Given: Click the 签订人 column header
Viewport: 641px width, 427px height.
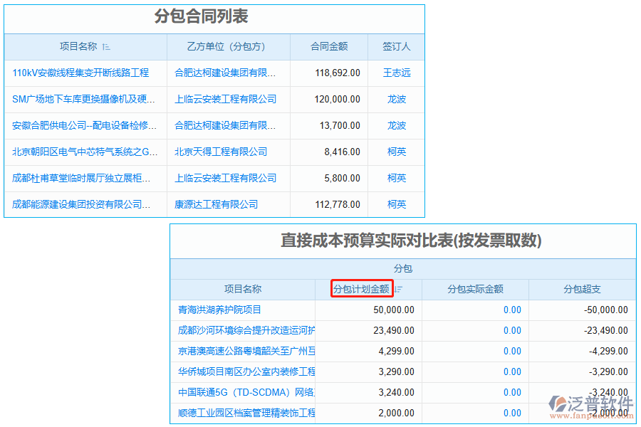Looking at the screenshot, I should click(x=395, y=47).
